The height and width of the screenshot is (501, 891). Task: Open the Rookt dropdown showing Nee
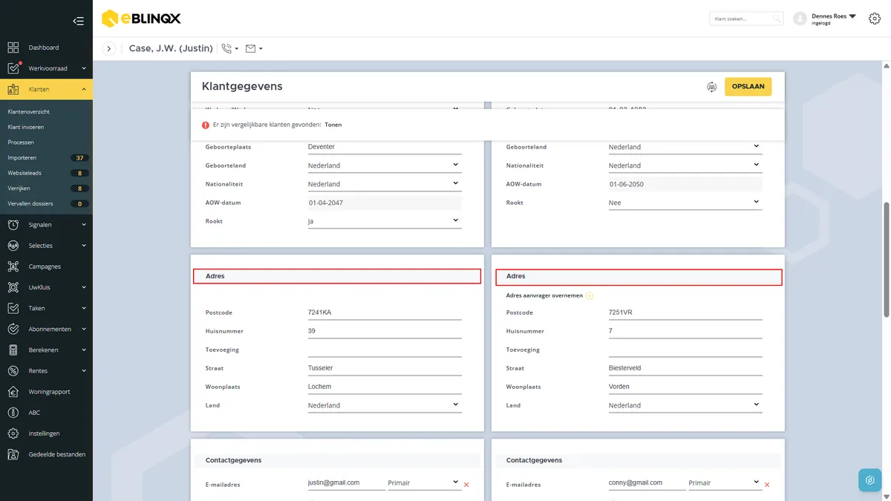[685, 203]
